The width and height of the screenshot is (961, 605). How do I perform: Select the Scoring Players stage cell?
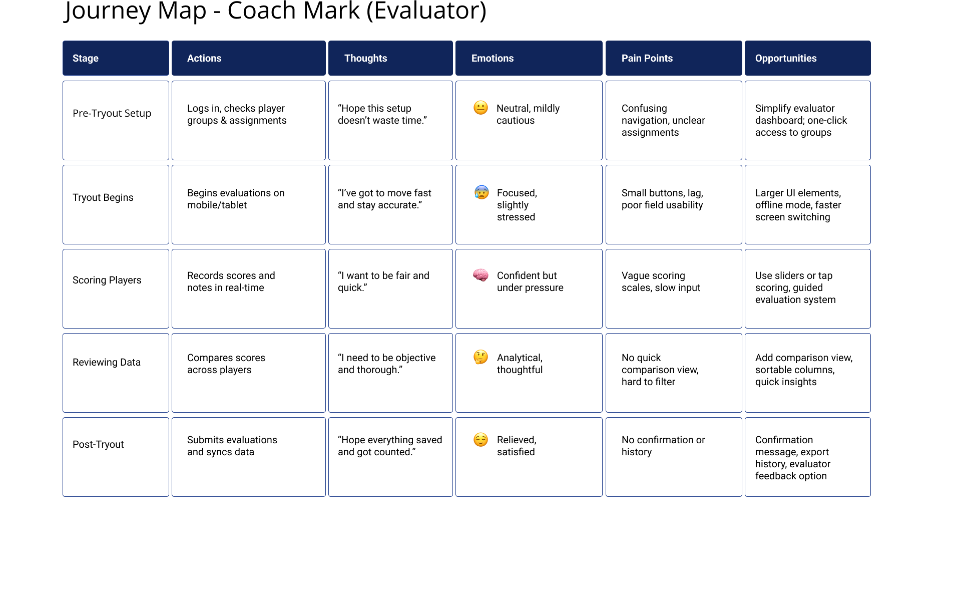[116, 288]
